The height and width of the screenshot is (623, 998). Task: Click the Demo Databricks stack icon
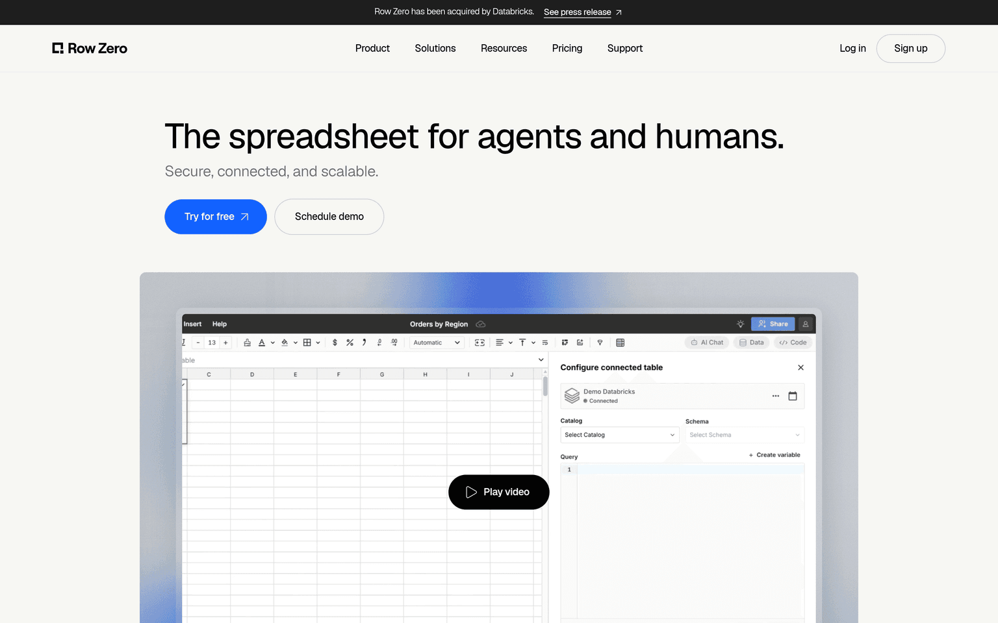(572, 396)
